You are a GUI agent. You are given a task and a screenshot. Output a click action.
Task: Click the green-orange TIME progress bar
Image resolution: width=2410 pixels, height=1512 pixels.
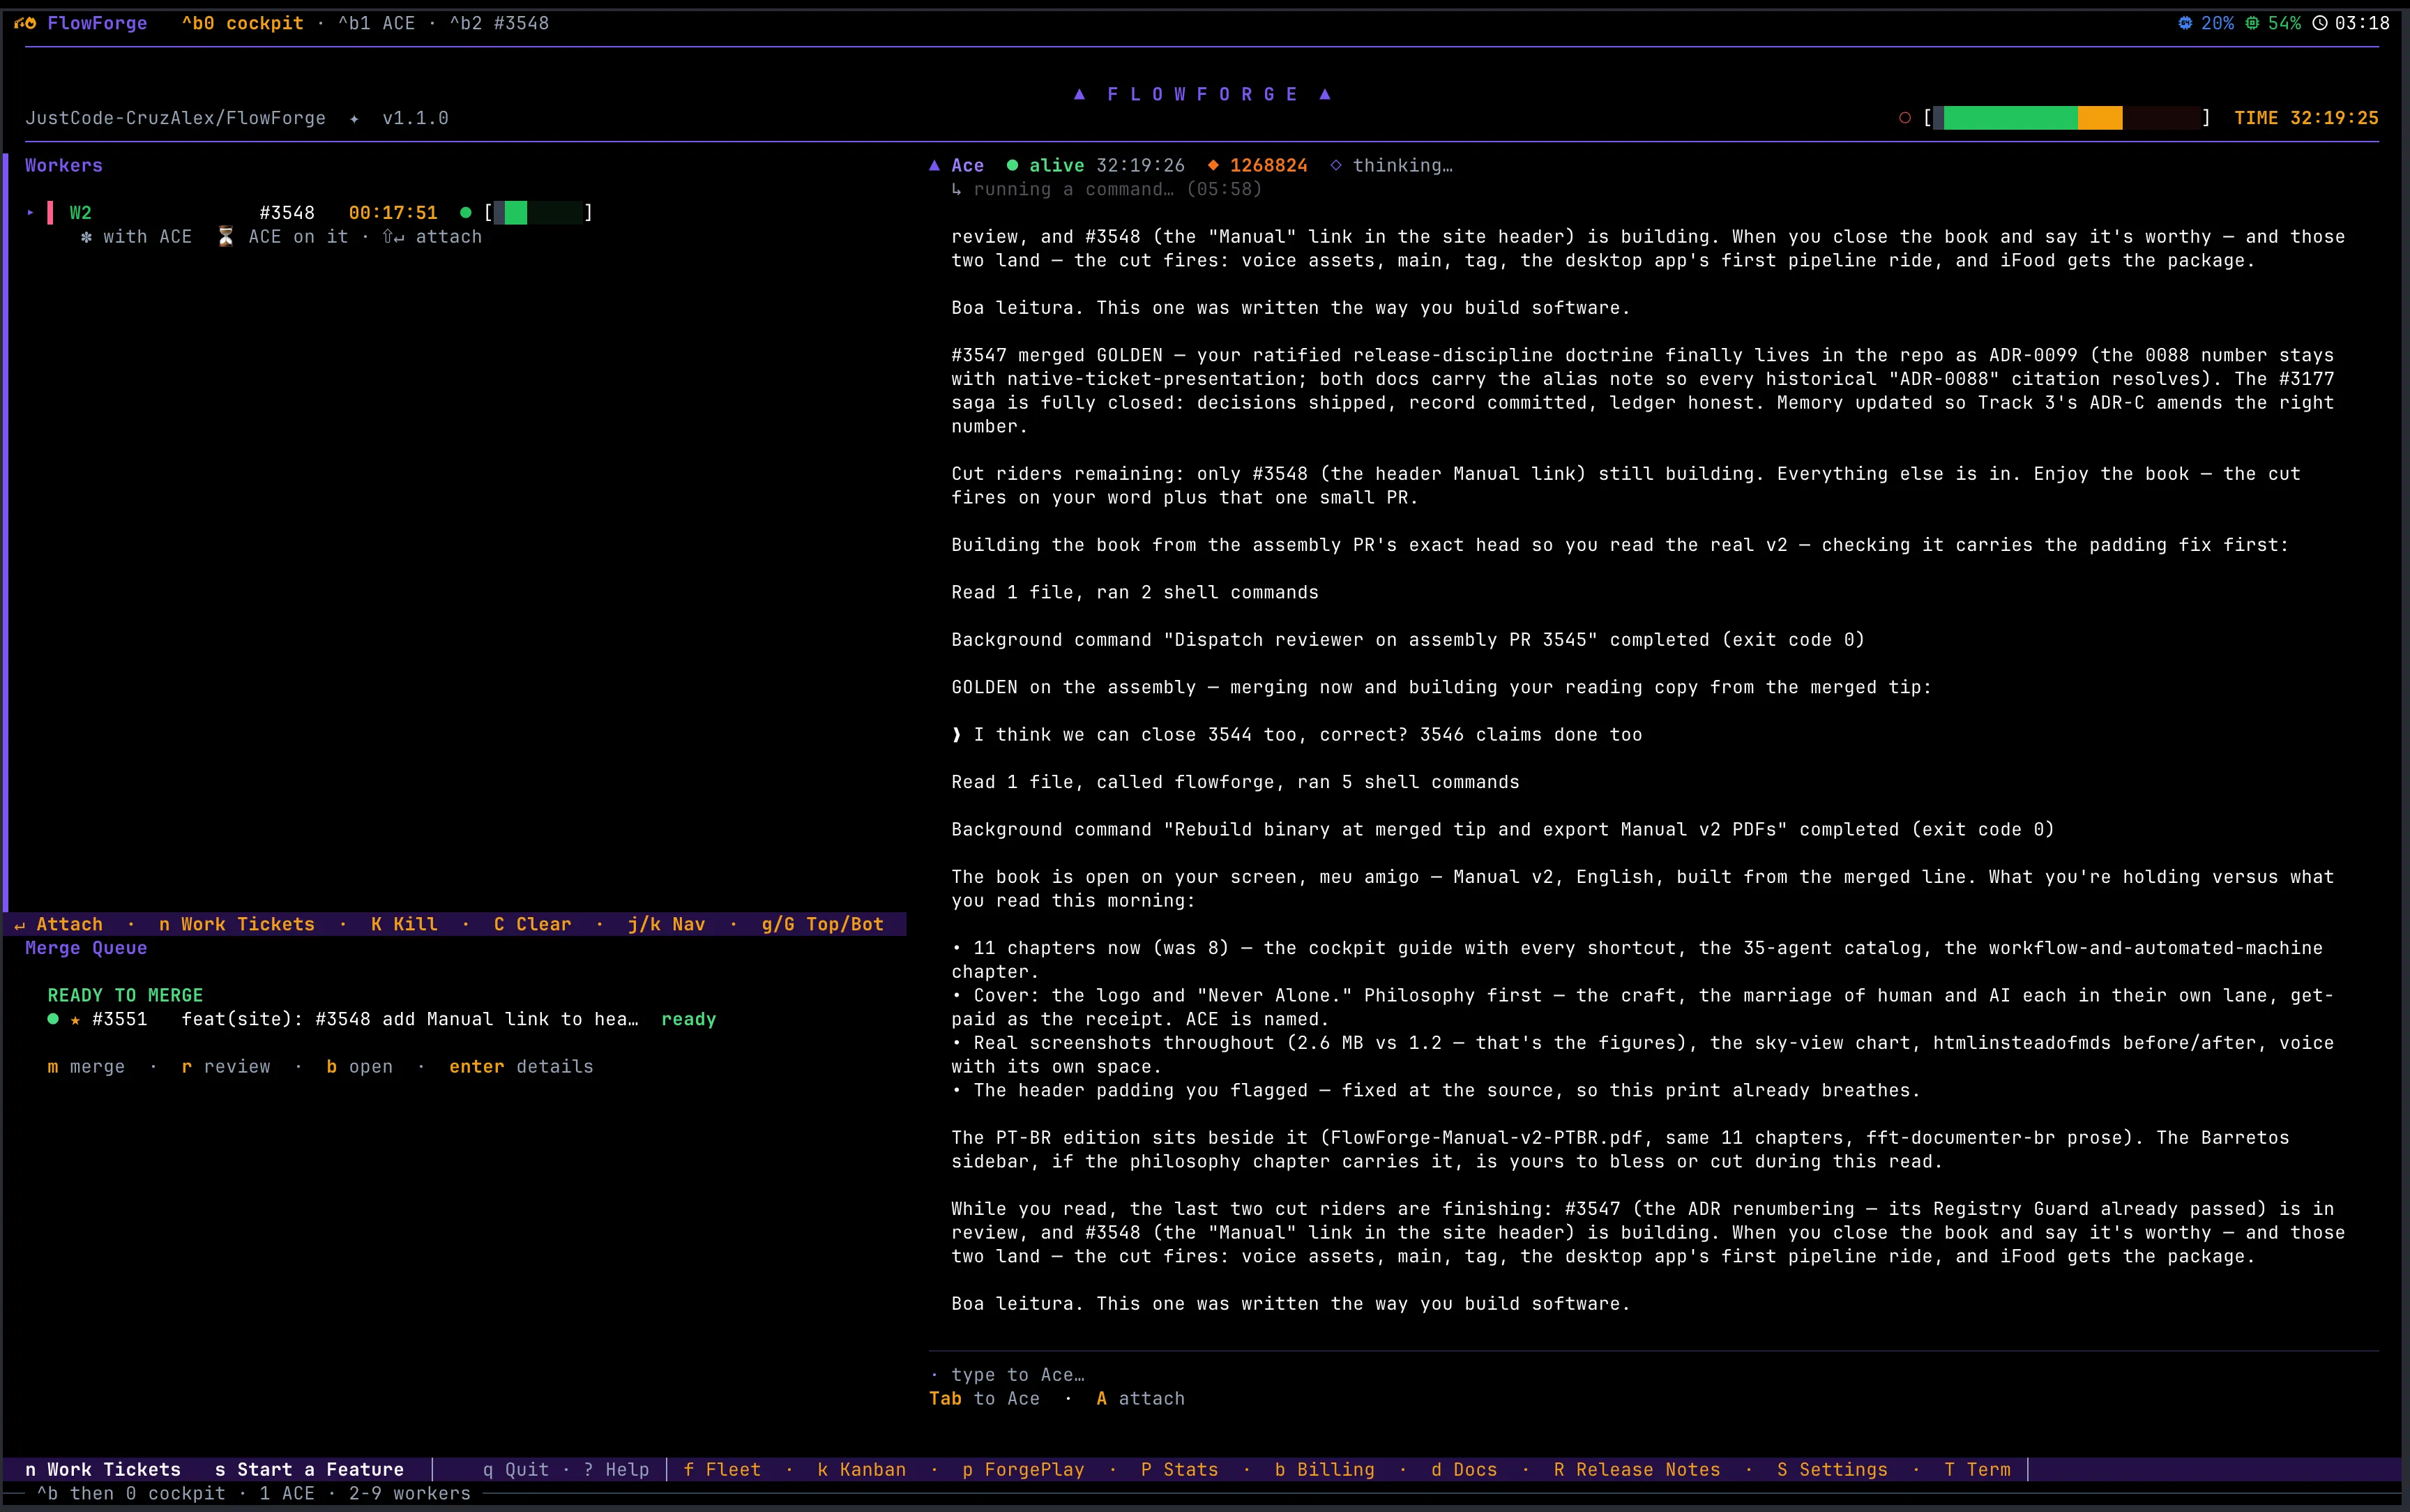[x=2066, y=118]
